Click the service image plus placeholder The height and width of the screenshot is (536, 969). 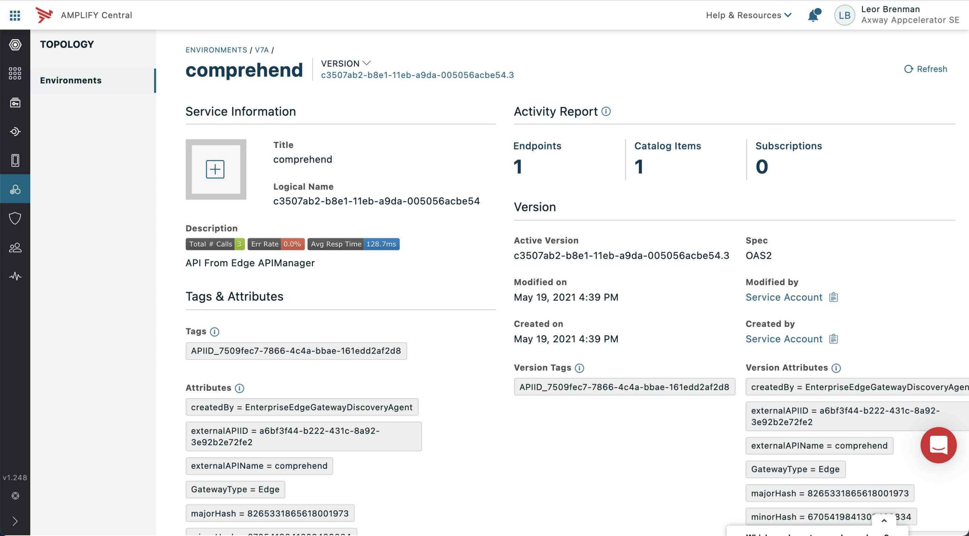tap(216, 169)
